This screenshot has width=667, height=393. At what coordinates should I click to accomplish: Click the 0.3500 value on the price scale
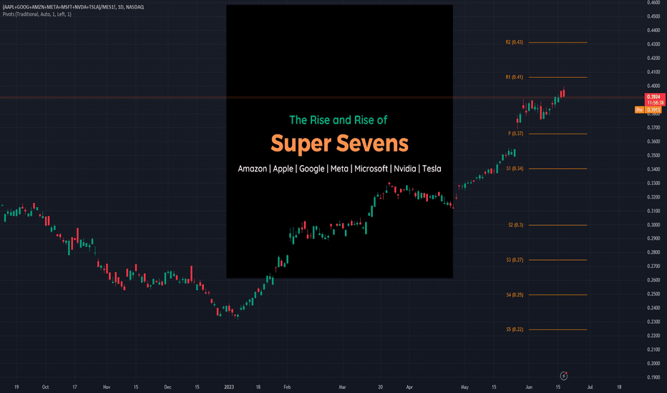[654, 156]
